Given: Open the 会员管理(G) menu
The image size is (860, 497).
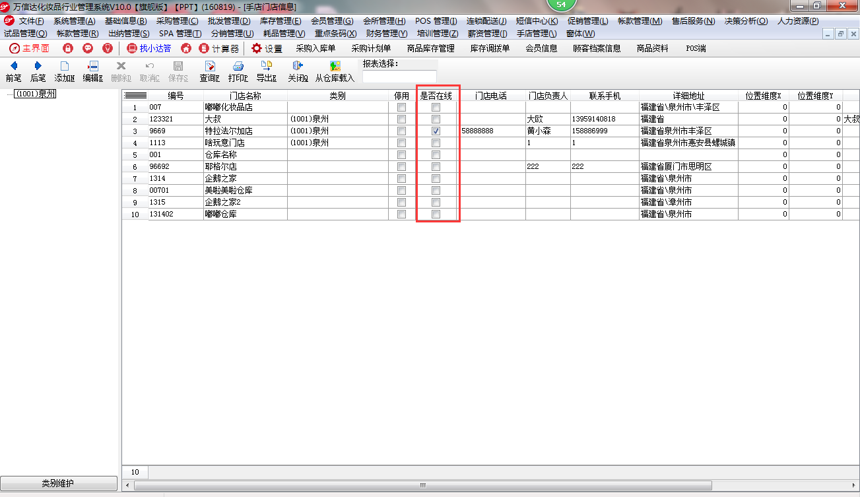Looking at the screenshot, I should pyautogui.click(x=331, y=21).
